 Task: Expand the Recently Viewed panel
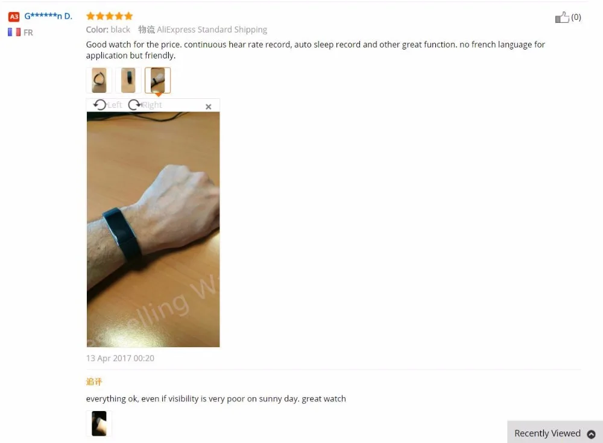click(555, 433)
